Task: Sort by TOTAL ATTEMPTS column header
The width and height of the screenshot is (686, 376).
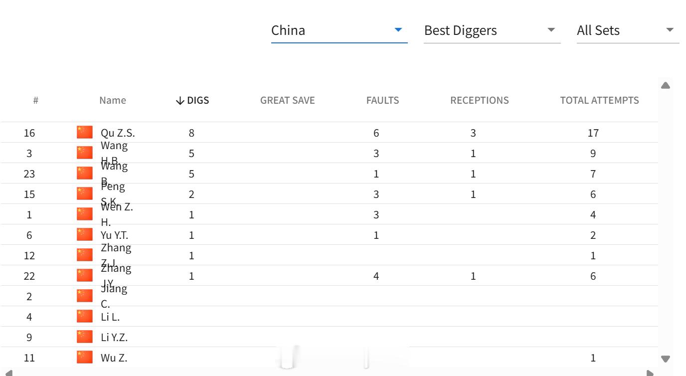Action: 599,100
